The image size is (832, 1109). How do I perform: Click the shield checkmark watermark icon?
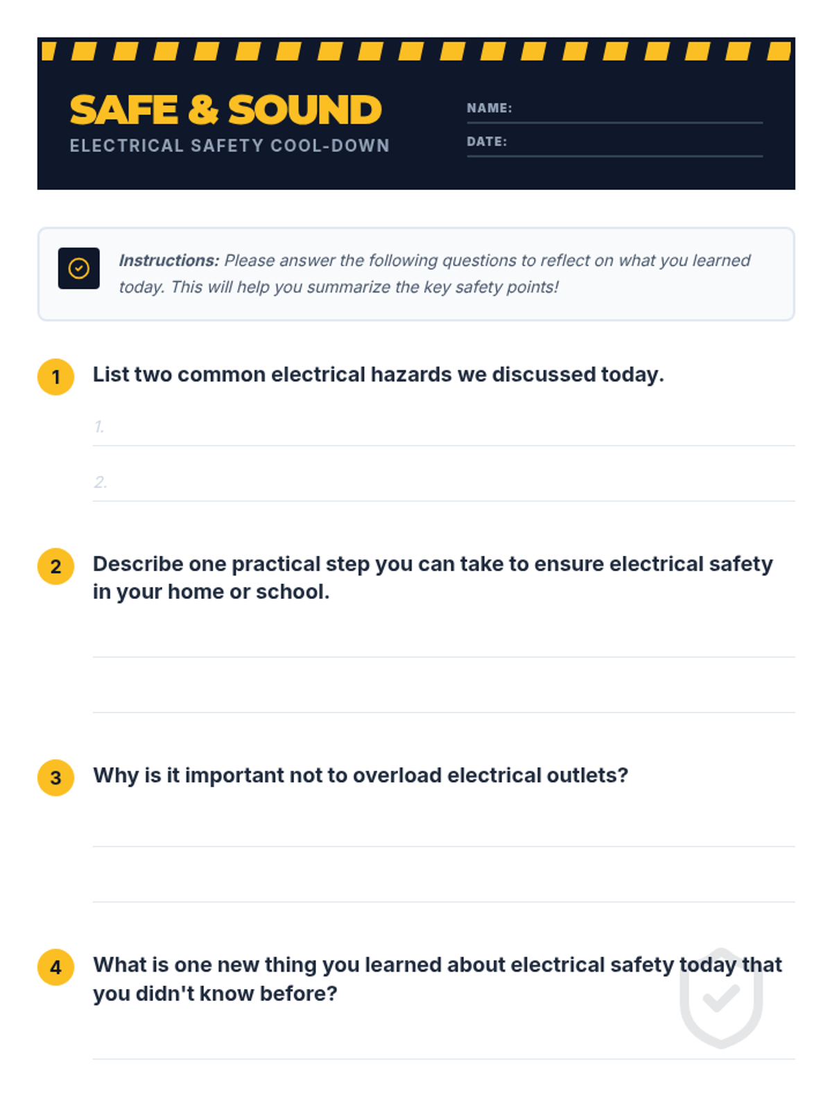pos(721,998)
